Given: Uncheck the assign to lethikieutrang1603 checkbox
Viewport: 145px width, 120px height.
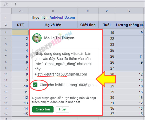Looking at the screenshot, I should (x=35, y=85).
